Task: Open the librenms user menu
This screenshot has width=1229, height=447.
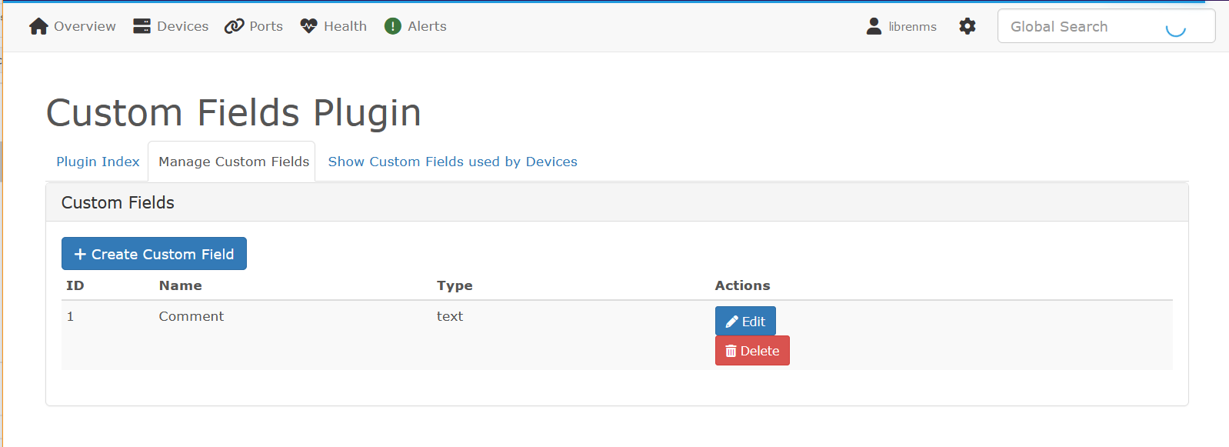Action: click(x=912, y=27)
